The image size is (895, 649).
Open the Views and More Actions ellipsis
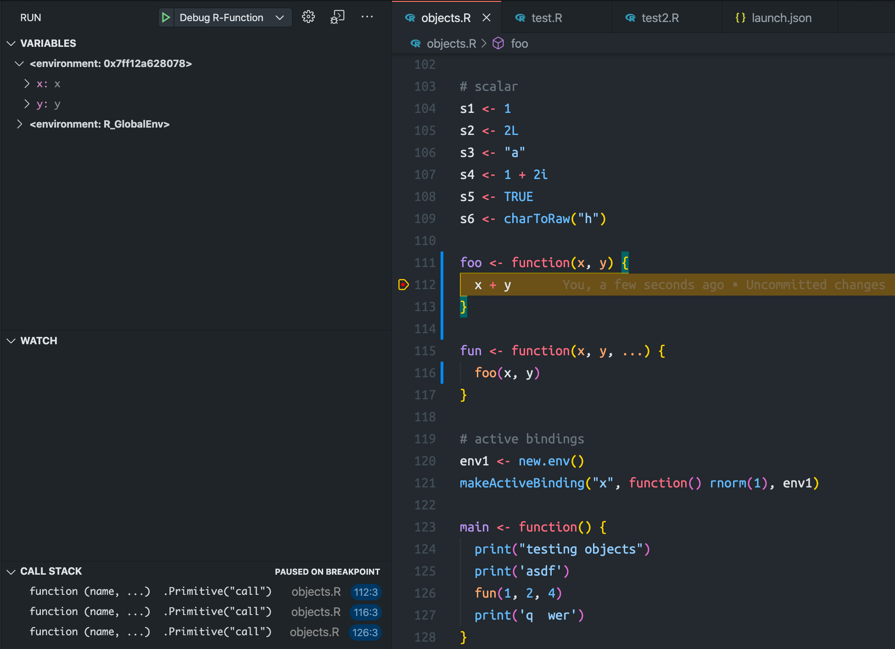(367, 17)
